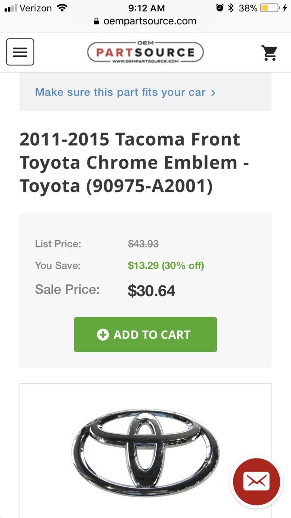
Task: Tap the 9:12 AM clock in status bar
Action: pyautogui.click(x=147, y=8)
